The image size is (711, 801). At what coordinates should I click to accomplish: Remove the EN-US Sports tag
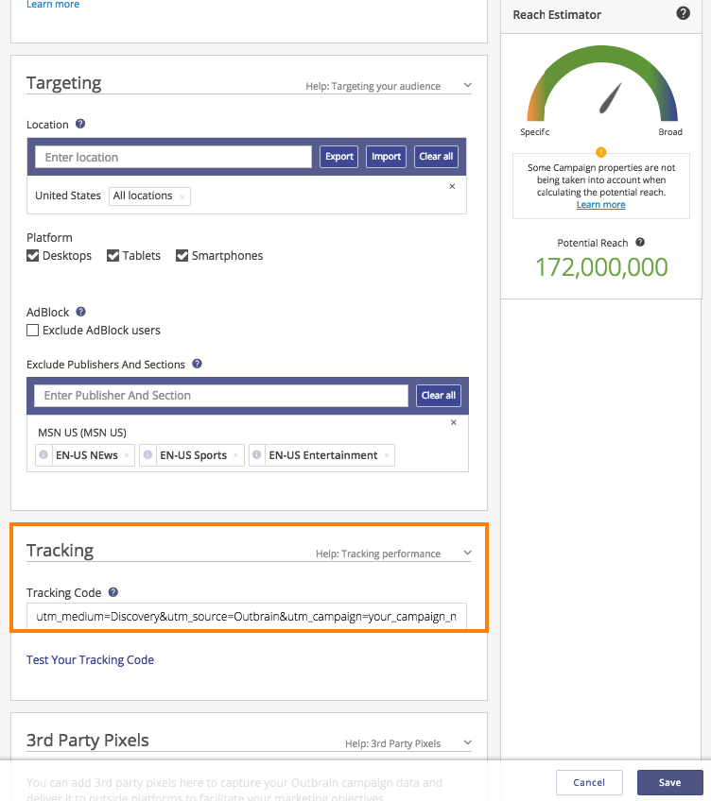[x=236, y=455]
